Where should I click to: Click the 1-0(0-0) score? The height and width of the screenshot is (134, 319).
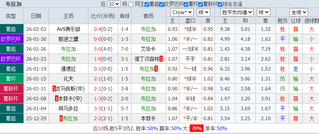pyautogui.click(x=103, y=59)
